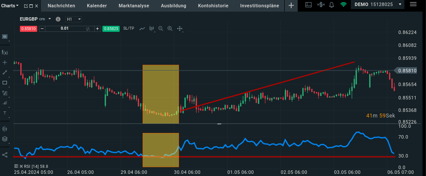This screenshot has height=176, width=426.
Task: Click the small chart/RSI pane divider handle
Action: click(219, 124)
